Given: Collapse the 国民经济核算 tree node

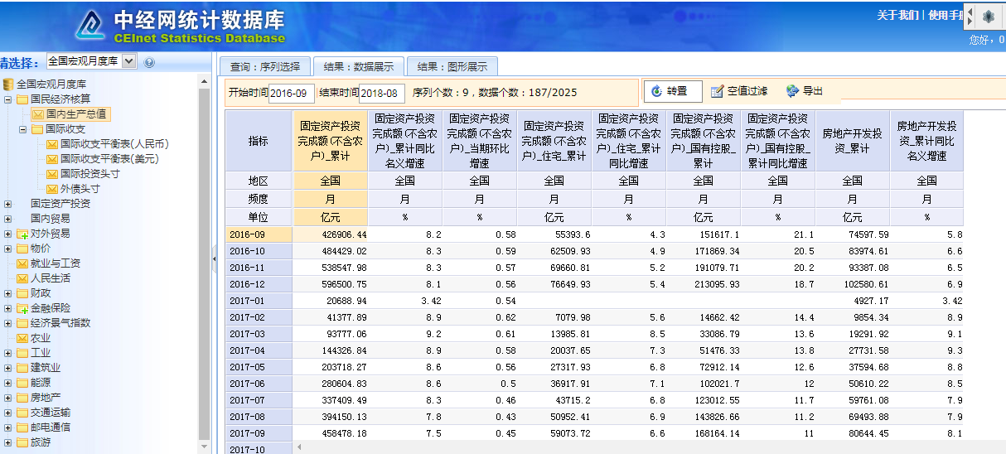Looking at the screenshot, I should pyautogui.click(x=8, y=99).
